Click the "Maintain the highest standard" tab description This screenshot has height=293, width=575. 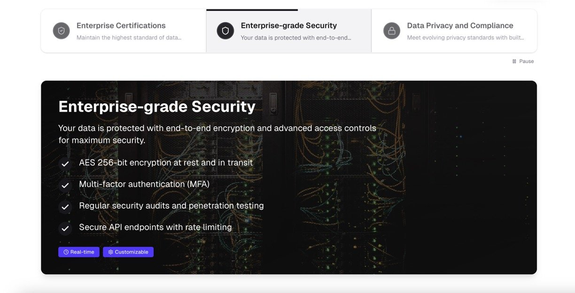[x=129, y=38]
